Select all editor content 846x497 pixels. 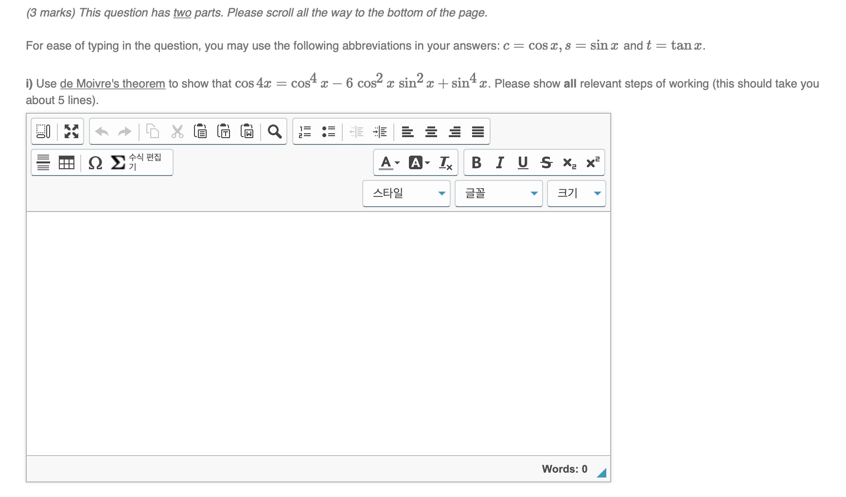(x=43, y=131)
